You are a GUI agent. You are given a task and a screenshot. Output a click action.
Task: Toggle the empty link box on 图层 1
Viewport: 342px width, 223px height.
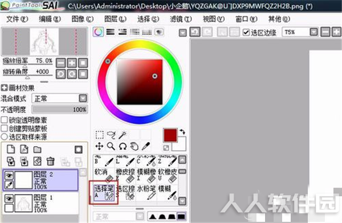pos(9,208)
